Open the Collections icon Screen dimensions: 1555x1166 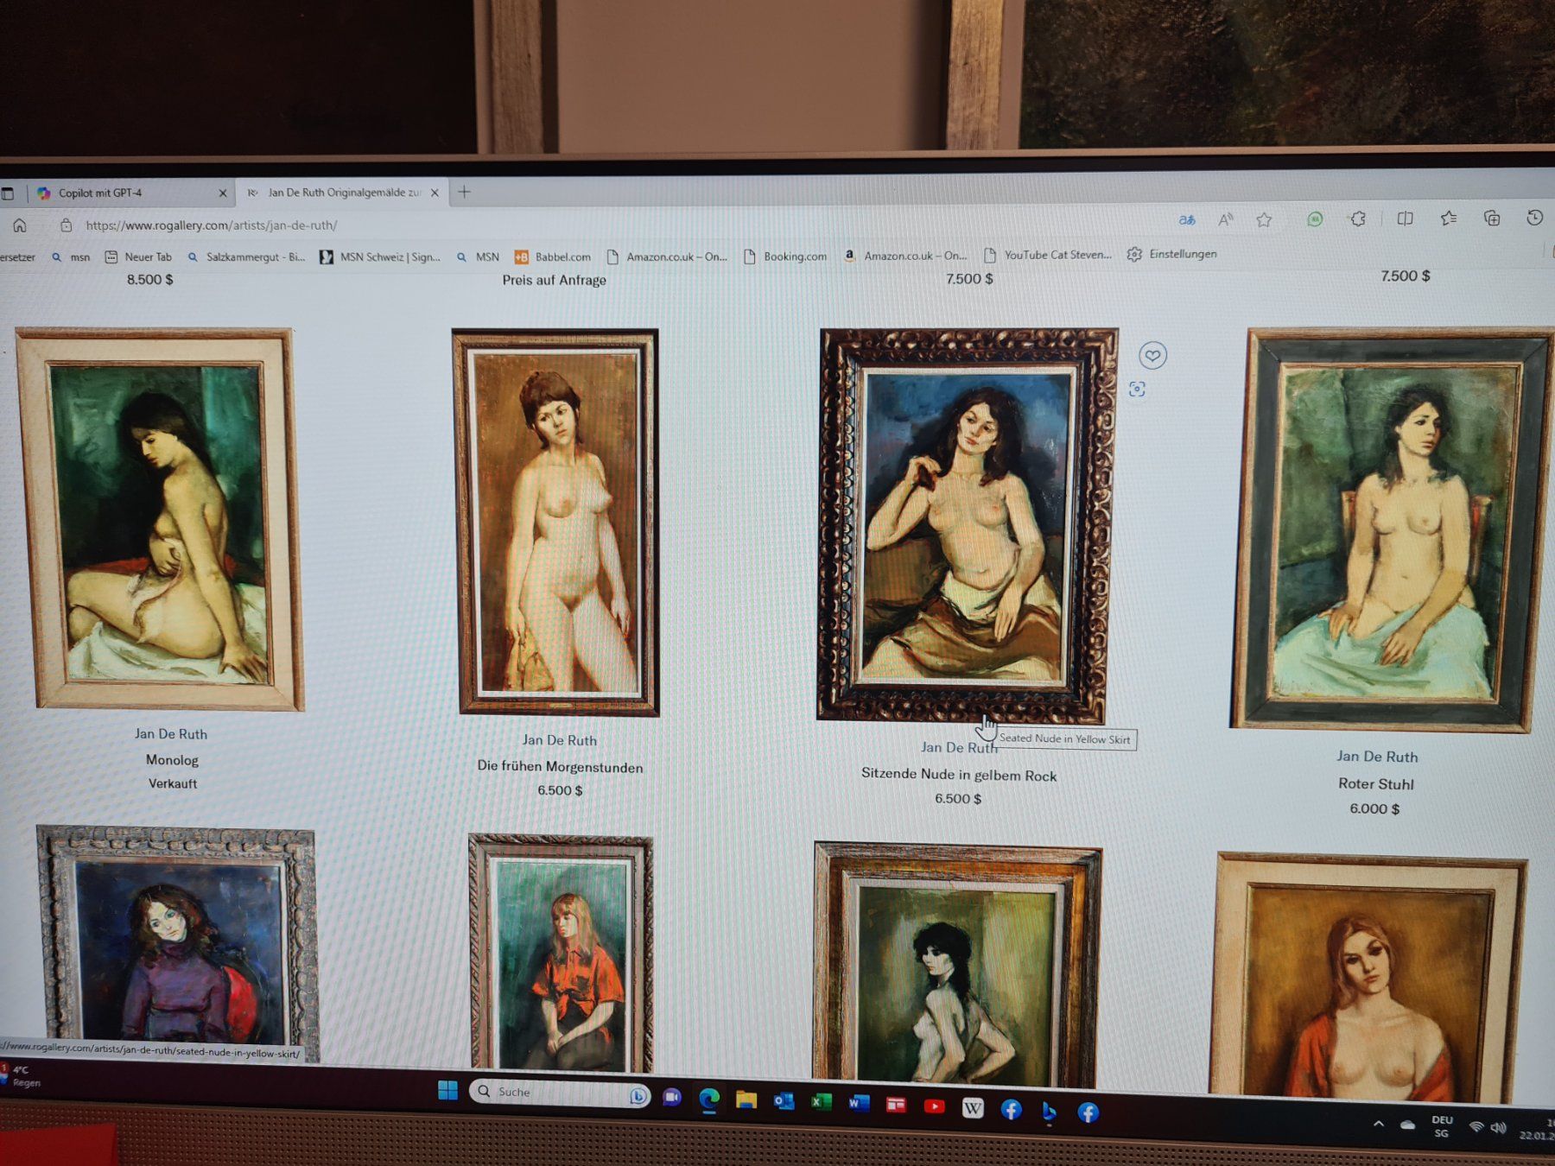[1492, 218]
